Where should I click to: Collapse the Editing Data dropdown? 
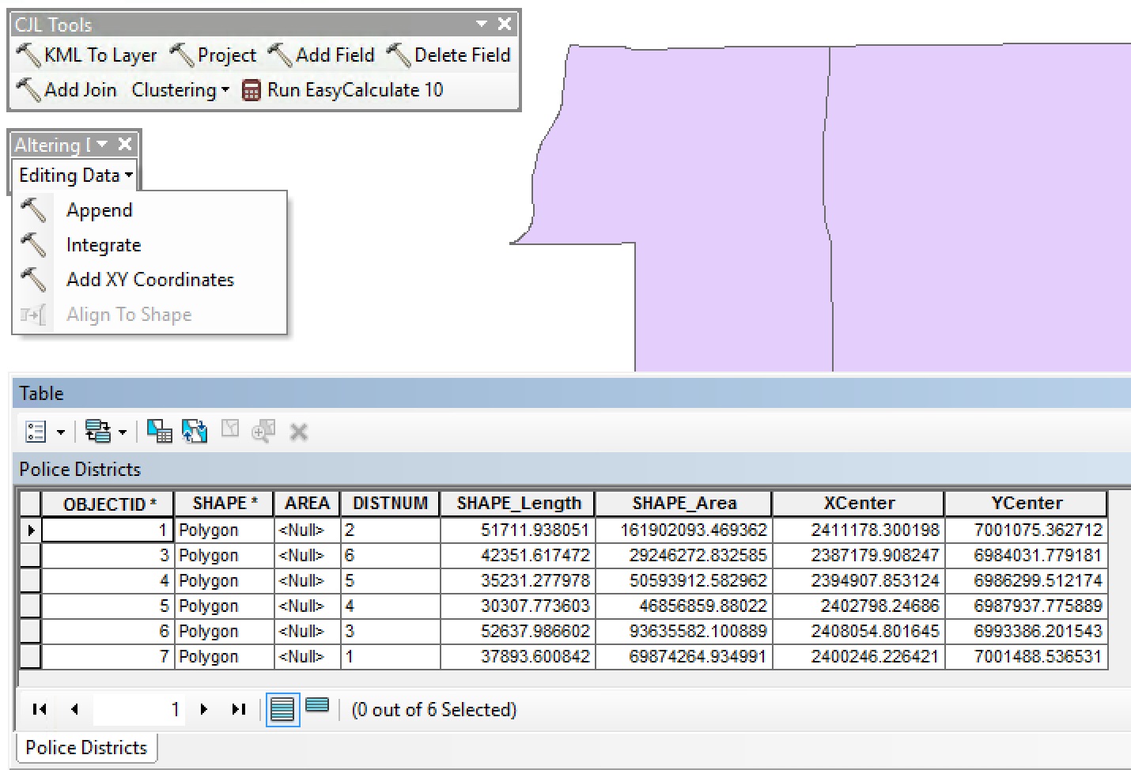[x=75, y=176]
